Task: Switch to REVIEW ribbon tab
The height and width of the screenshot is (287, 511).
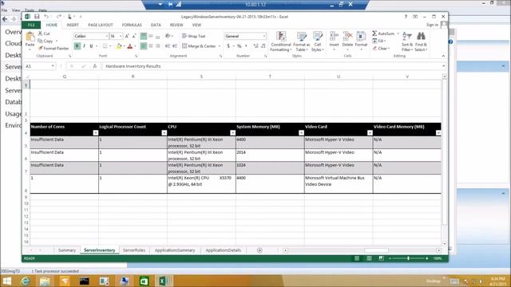Action: coord(176,25)
